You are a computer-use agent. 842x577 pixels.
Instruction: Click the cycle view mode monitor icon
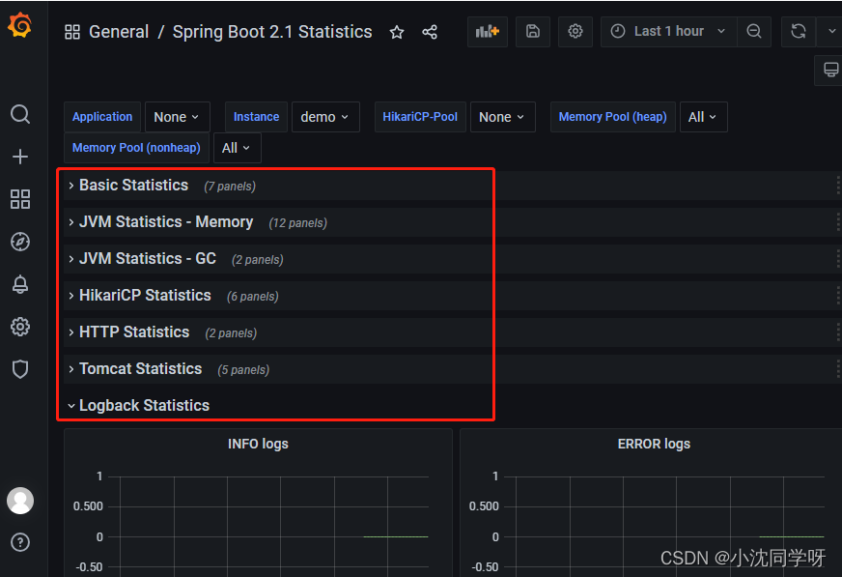830,71
